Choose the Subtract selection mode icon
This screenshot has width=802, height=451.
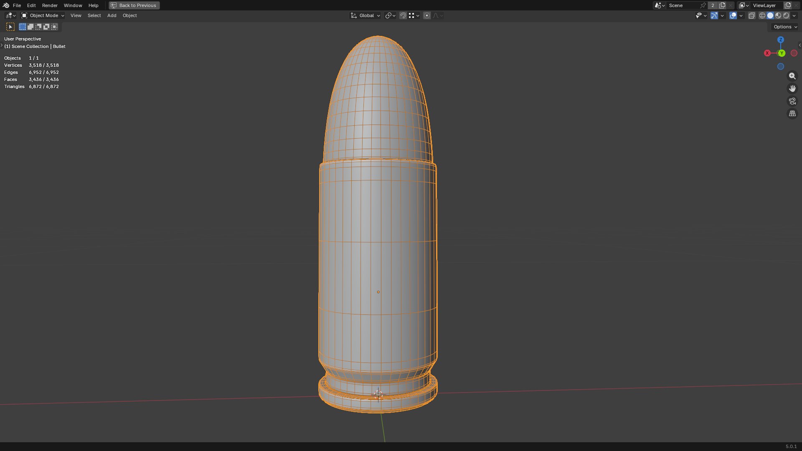click(x=38, y=27)
